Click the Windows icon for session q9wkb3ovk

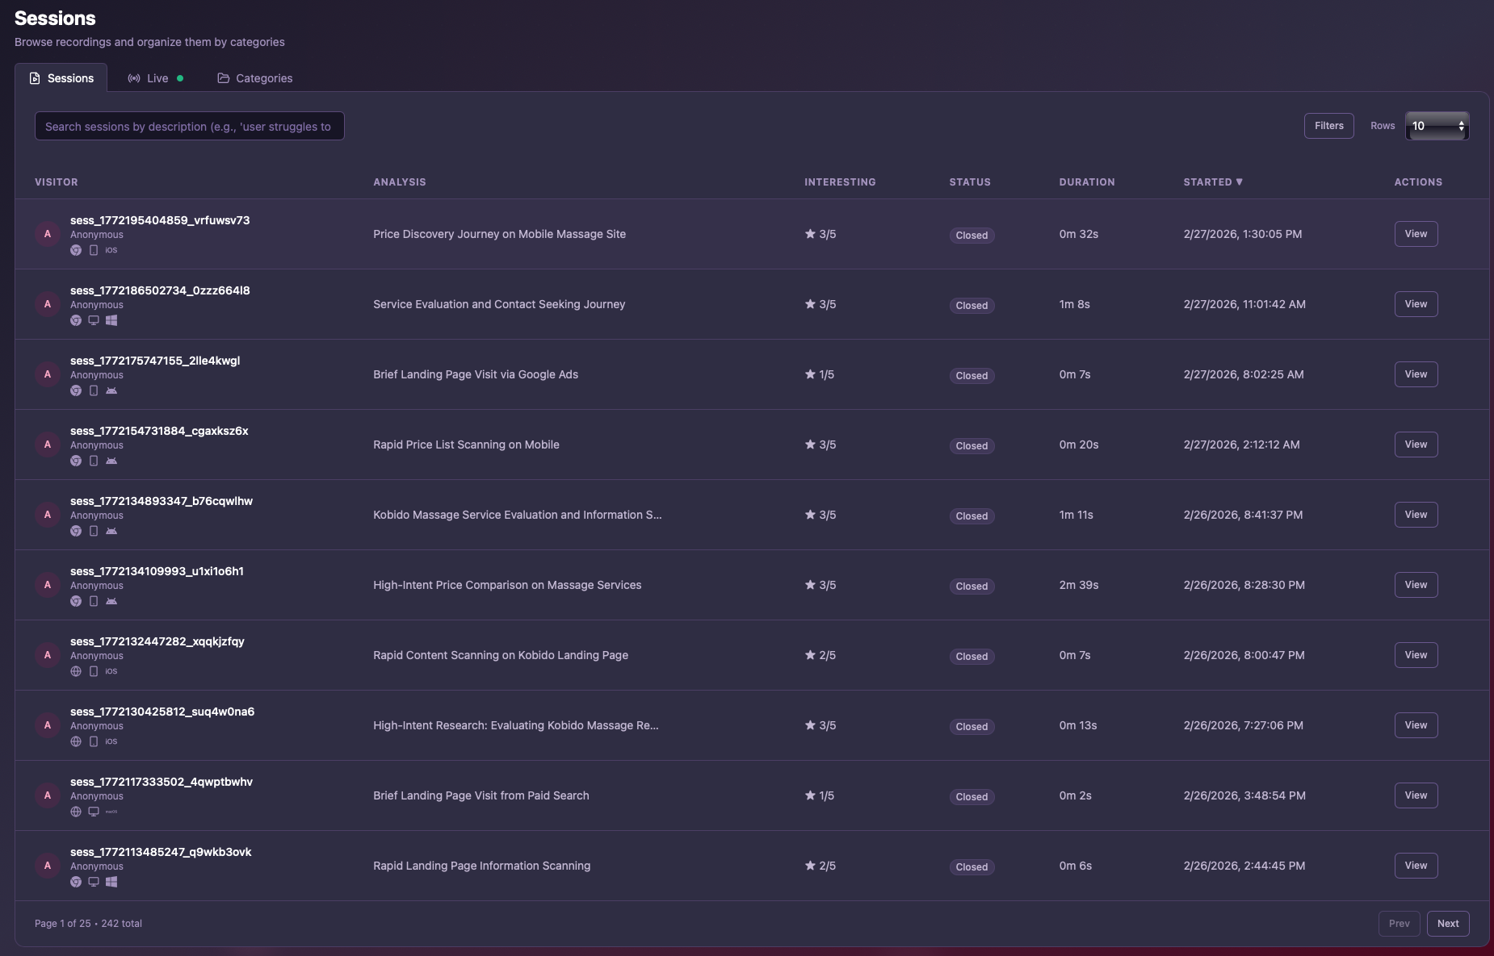[111, 882]
